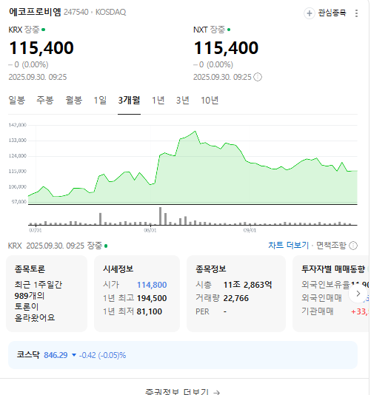Select the 10년 chart tab
The image size is (388, 395).
(210, 101)
